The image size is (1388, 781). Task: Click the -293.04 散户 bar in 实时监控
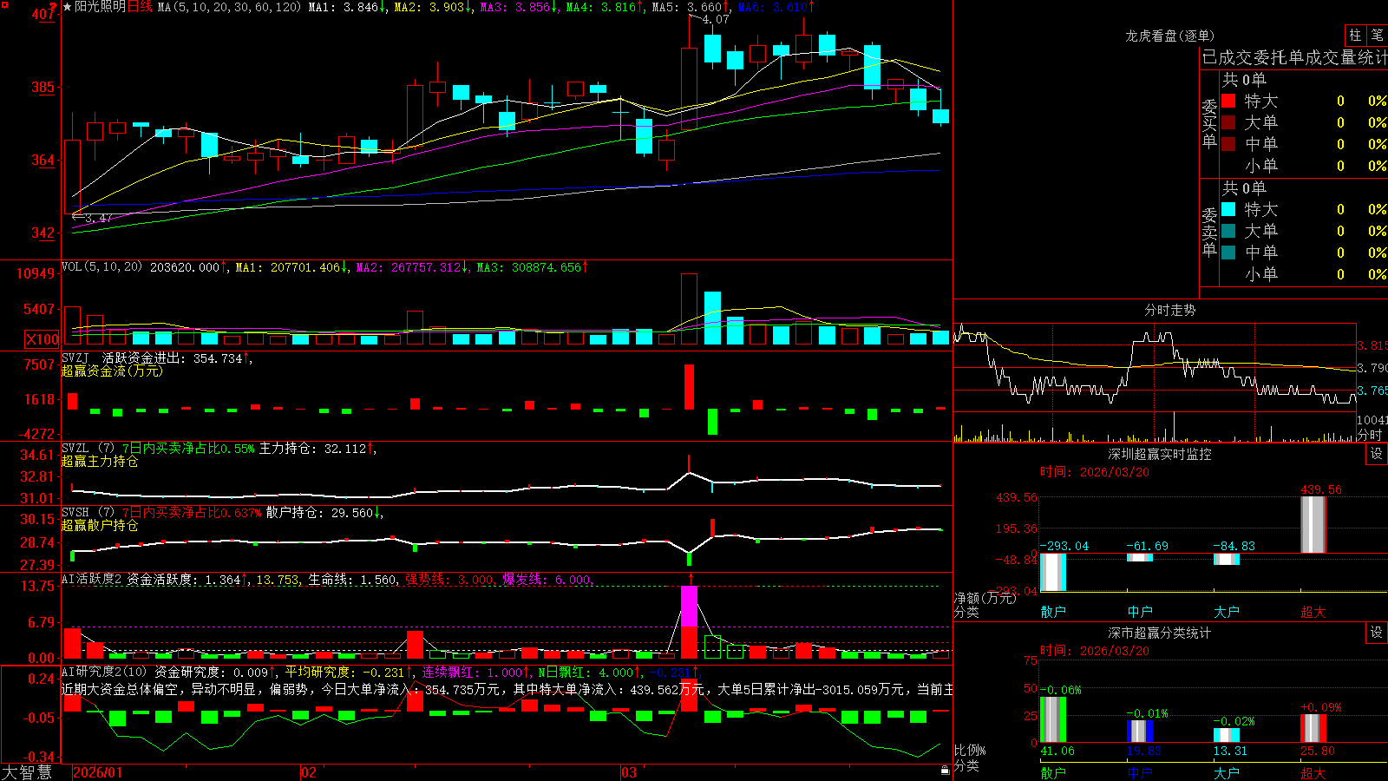tap(1053, 572)
